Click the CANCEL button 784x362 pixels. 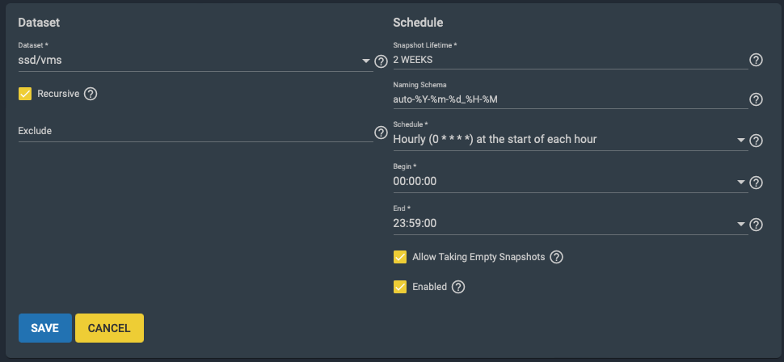click(109, 328)
